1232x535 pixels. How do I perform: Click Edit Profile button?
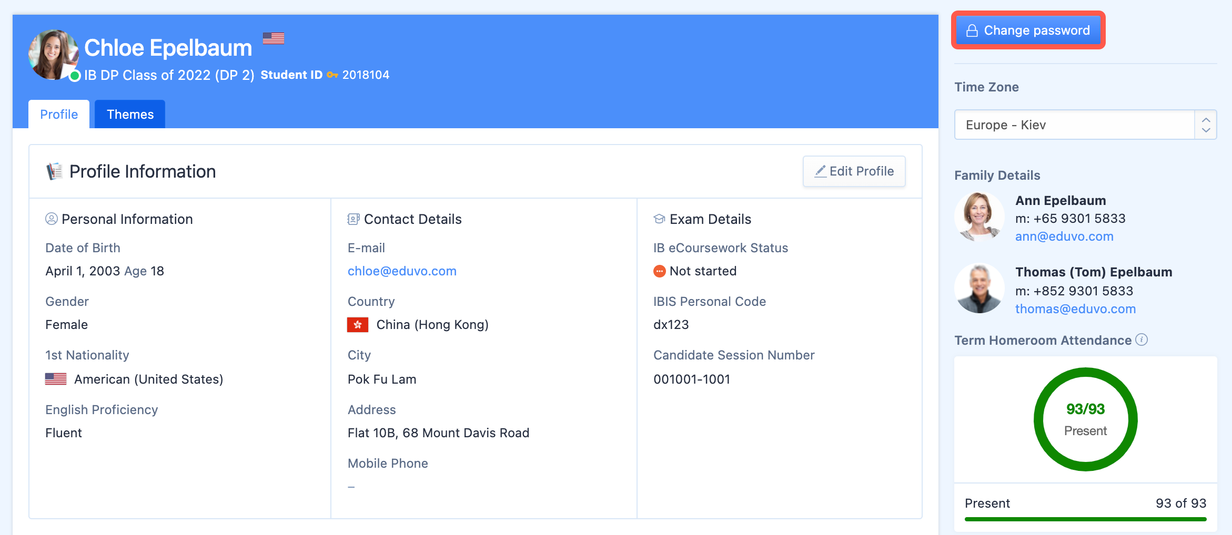click(854, 171)
